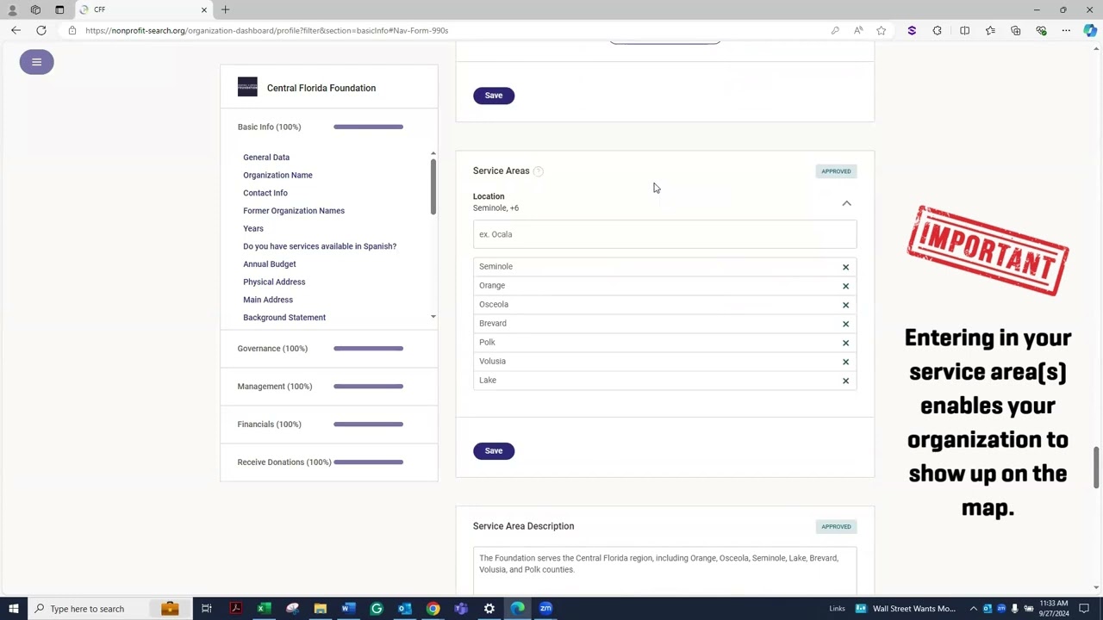Viewport: 1103px width, 620px height.
Task: Go back in the browser
Action: pos(16,30)
